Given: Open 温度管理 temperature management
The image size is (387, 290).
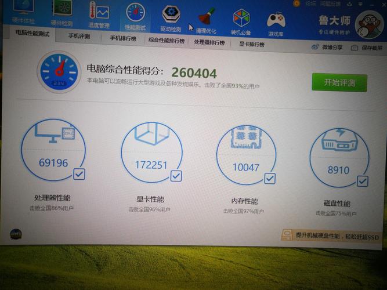Looking at the screenshot, I should click(99, 15).
